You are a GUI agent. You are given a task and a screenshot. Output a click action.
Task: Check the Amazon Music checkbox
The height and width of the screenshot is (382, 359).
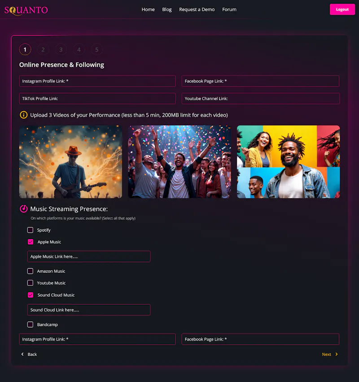tap(30, 271)
